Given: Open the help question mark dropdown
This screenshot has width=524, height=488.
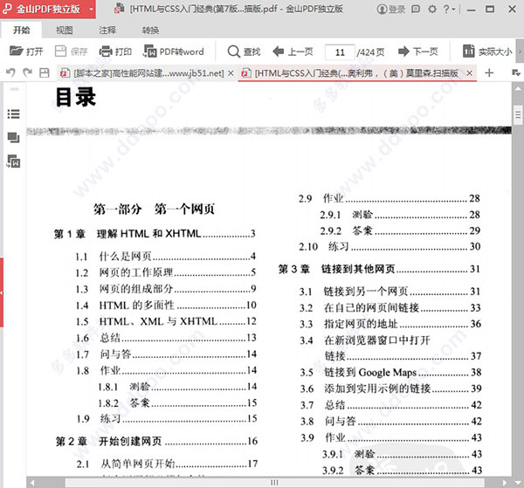Looking at the screenshot, I should click(449, 9).
